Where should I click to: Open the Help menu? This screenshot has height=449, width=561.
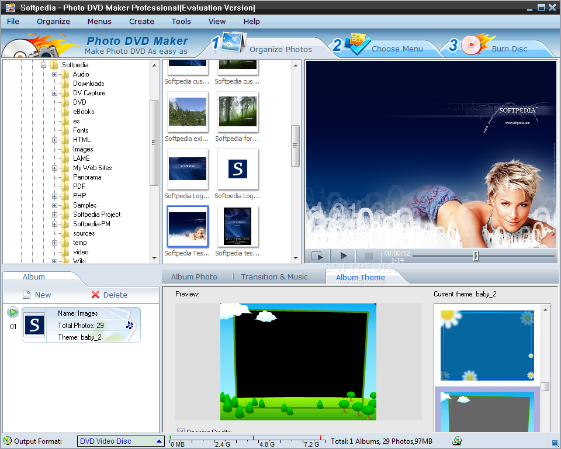[251, 22]
